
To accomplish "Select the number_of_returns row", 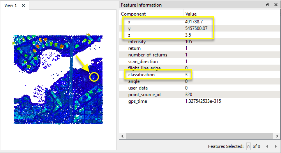I will (200, 55).
